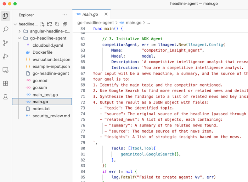Refresh the Explorer file tree
This screenshot has width=248, height=182.
57,24
